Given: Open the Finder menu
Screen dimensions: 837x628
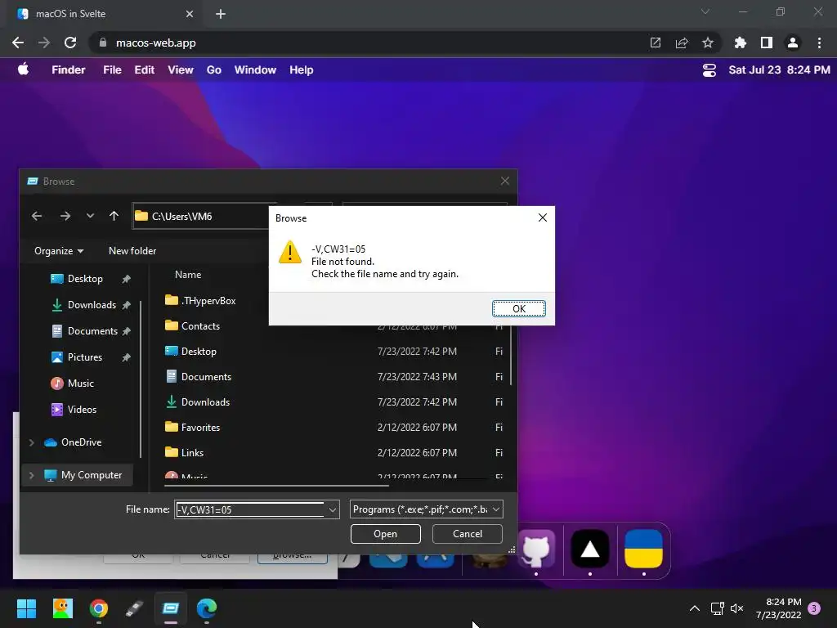Looking at the screenshot, I should coord(69,70).
